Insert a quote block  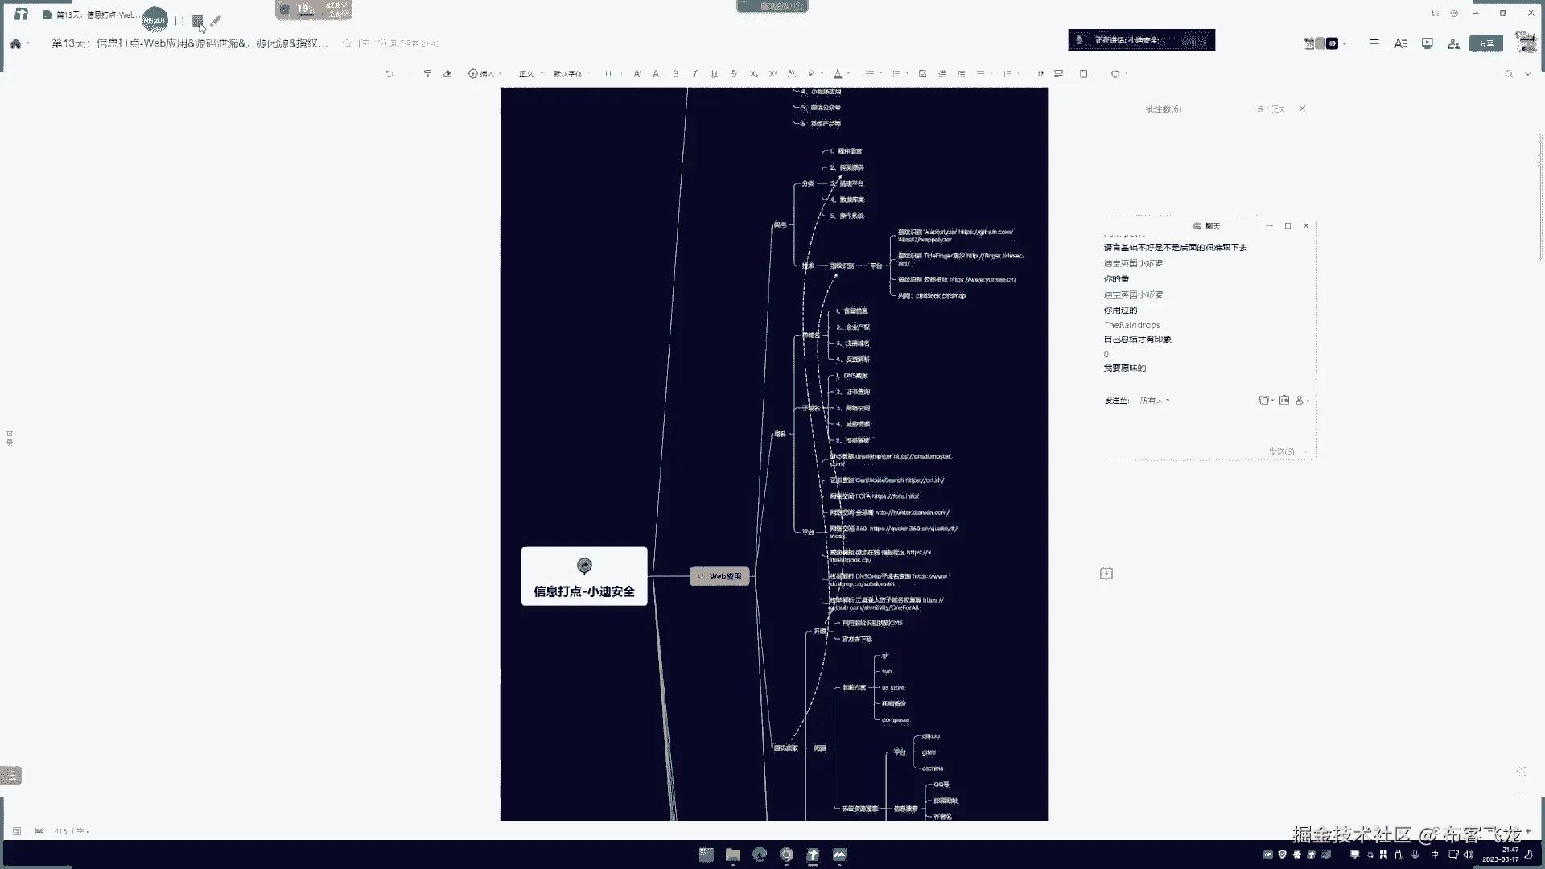click(1039, 73)
